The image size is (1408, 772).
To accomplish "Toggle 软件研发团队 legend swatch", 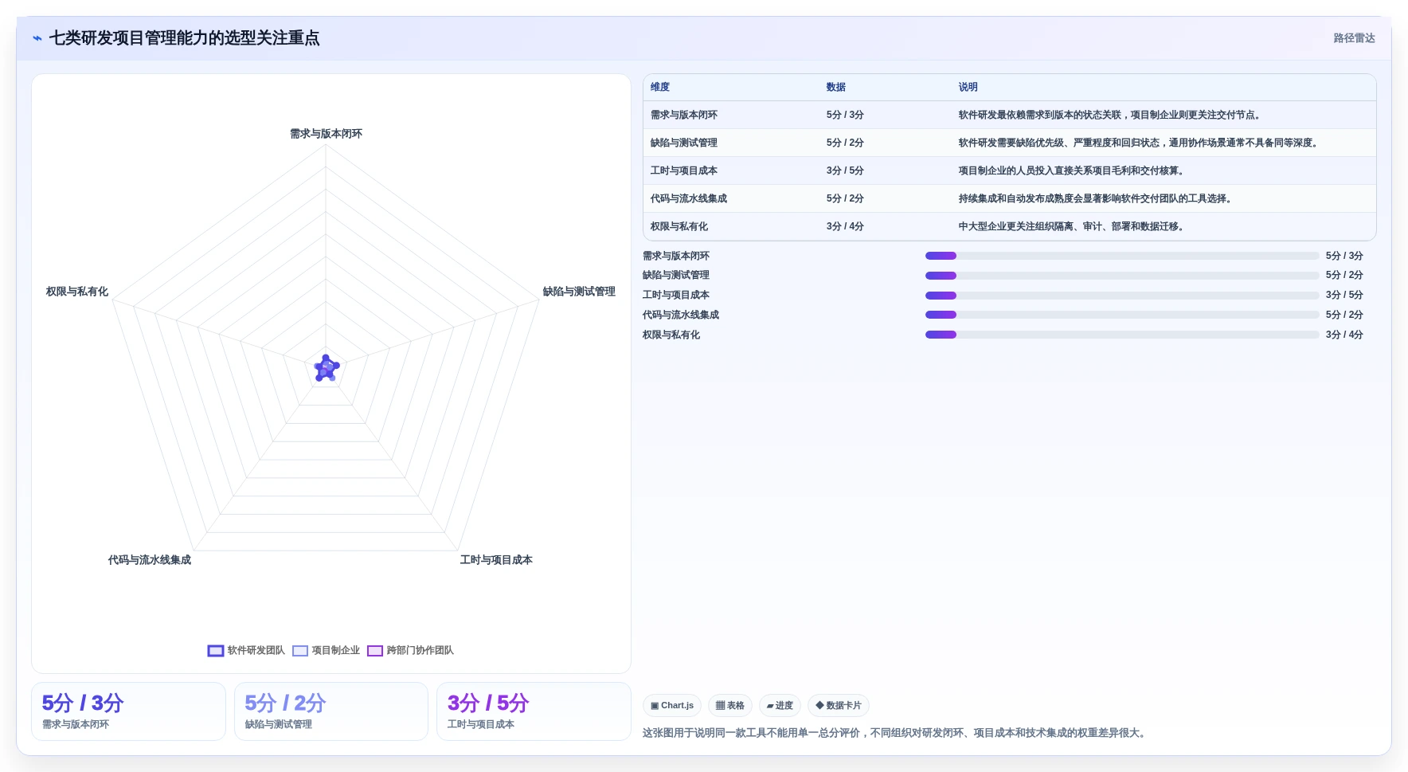I will point(216,651).
